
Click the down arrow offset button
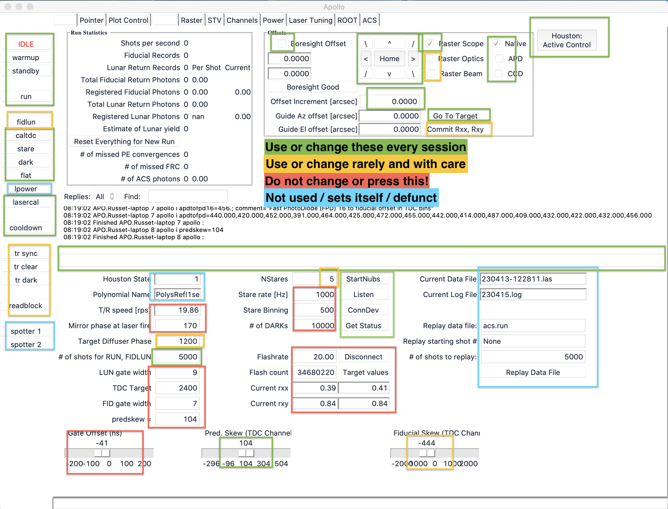click(389, 74)
